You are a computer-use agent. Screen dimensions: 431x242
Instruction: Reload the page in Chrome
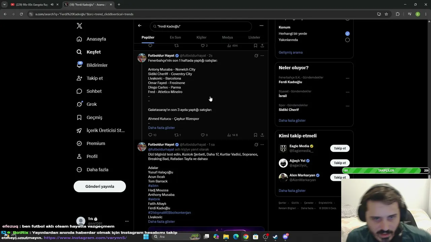[21, 14]
